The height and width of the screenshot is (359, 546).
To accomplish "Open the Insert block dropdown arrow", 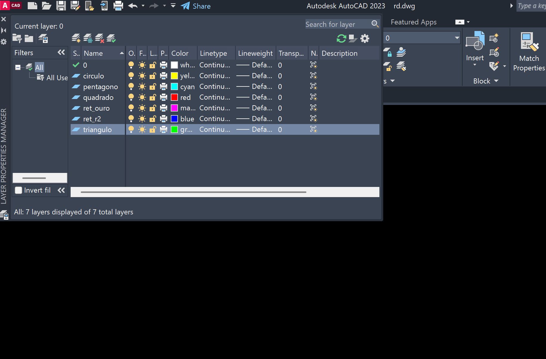I will [475, 65].
